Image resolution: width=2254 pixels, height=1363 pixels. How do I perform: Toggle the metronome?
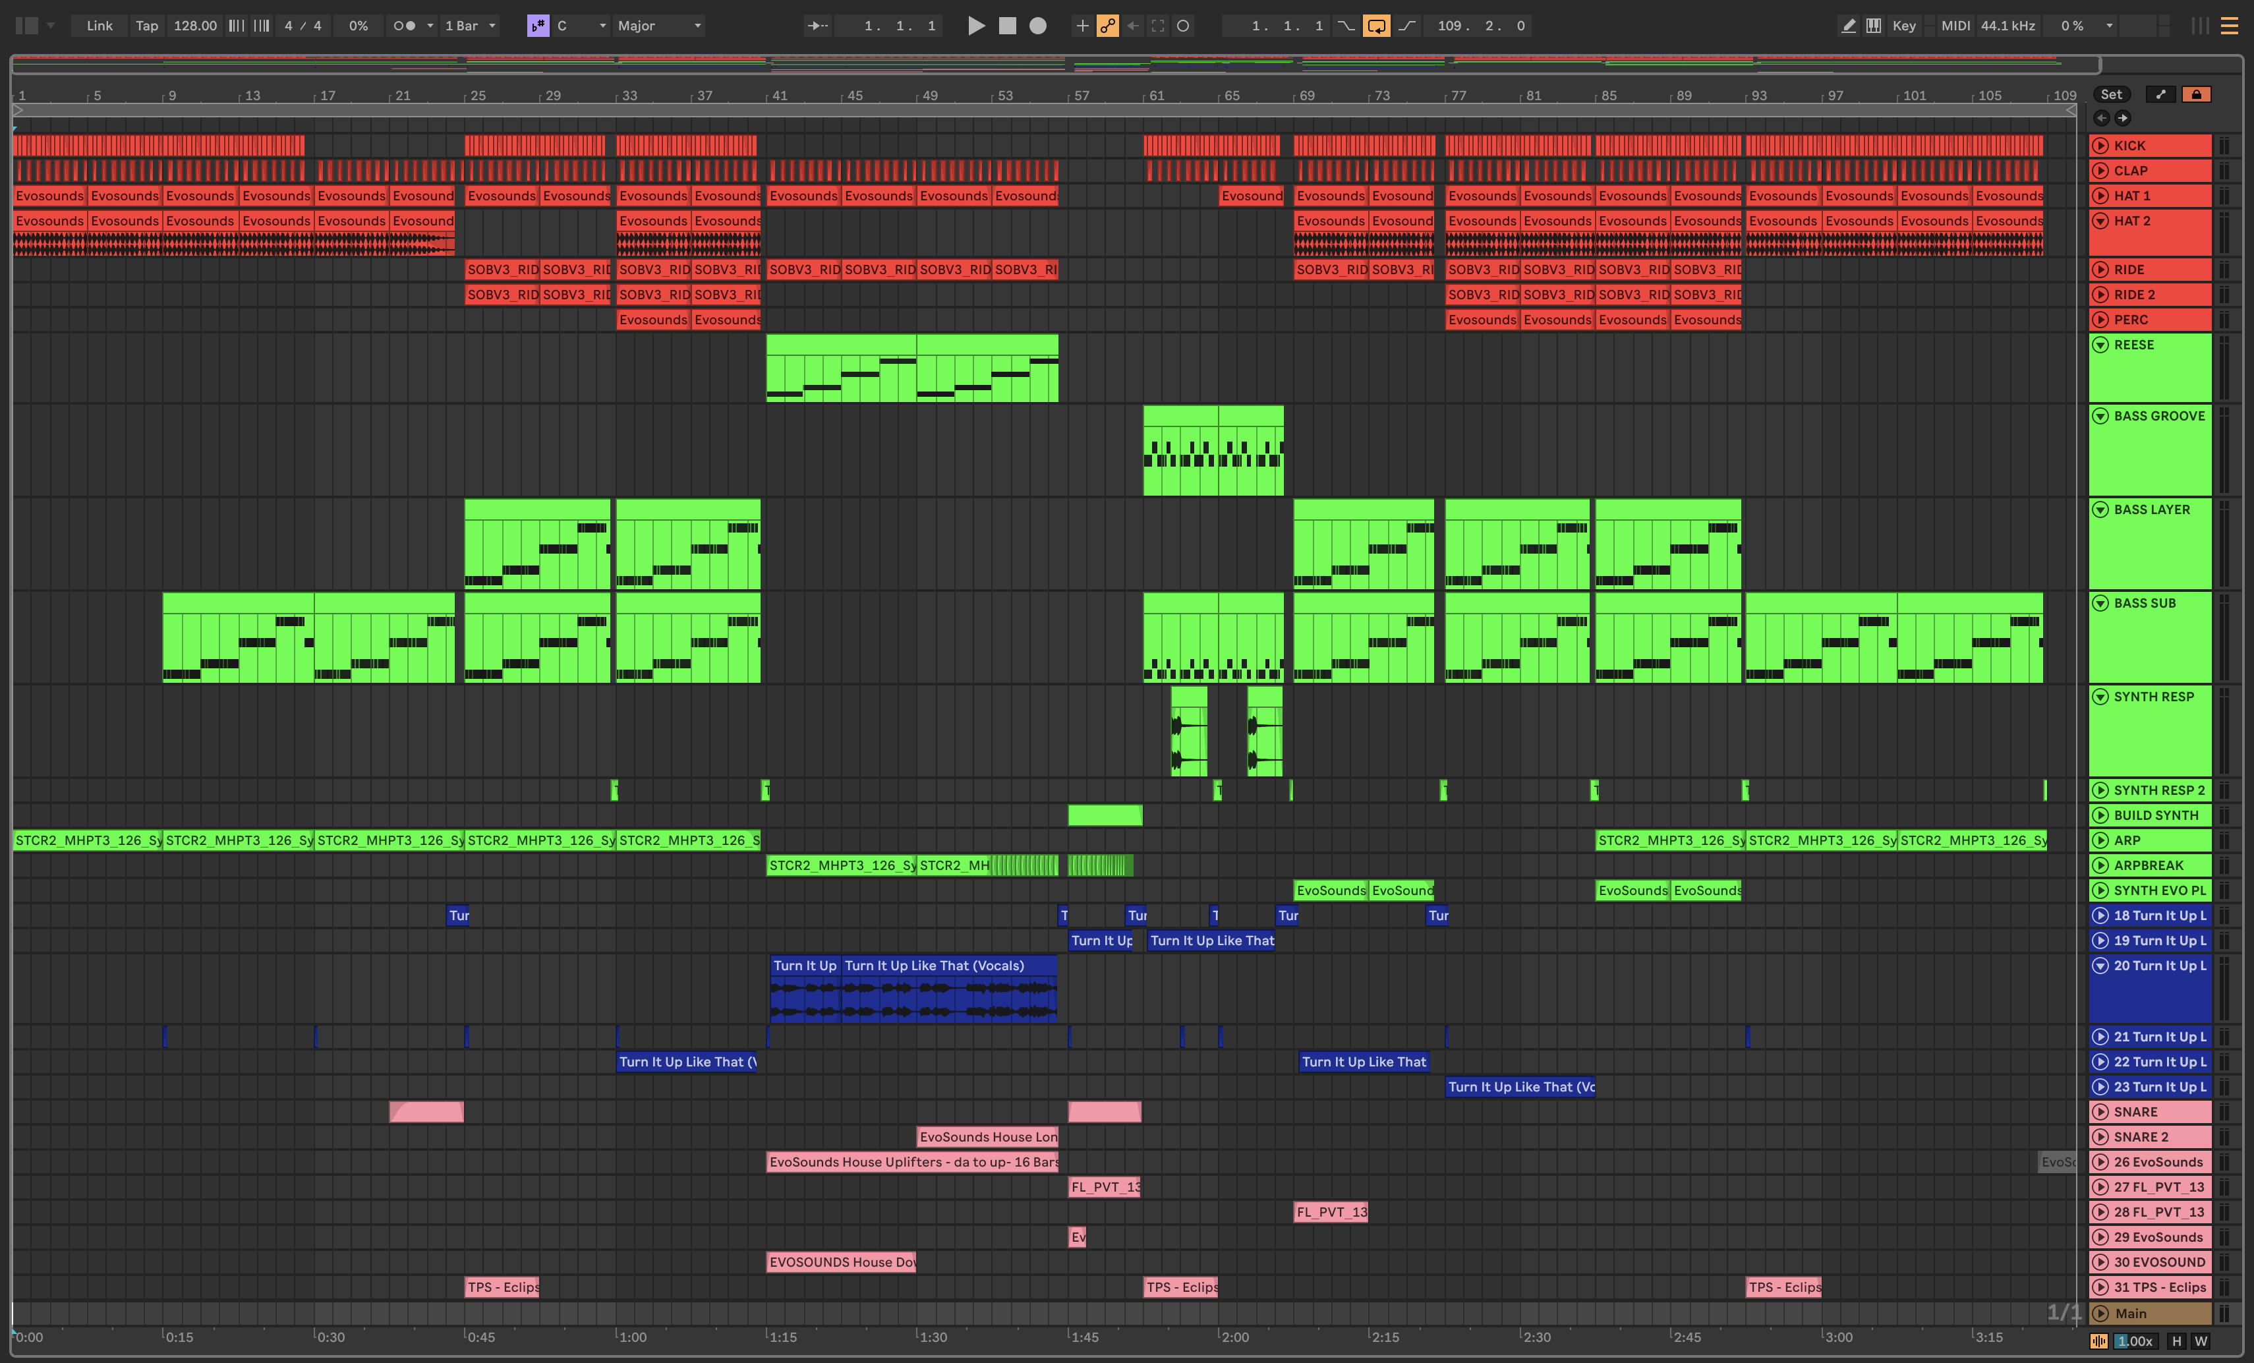[404, 26]
